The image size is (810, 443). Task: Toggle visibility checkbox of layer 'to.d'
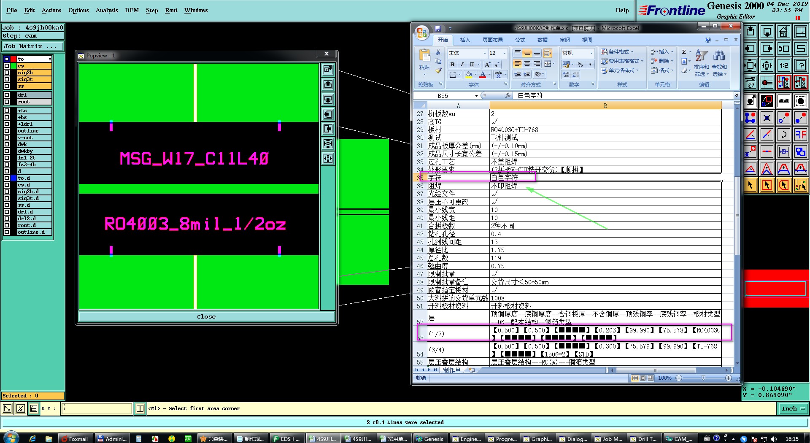[x=7, y=178]
